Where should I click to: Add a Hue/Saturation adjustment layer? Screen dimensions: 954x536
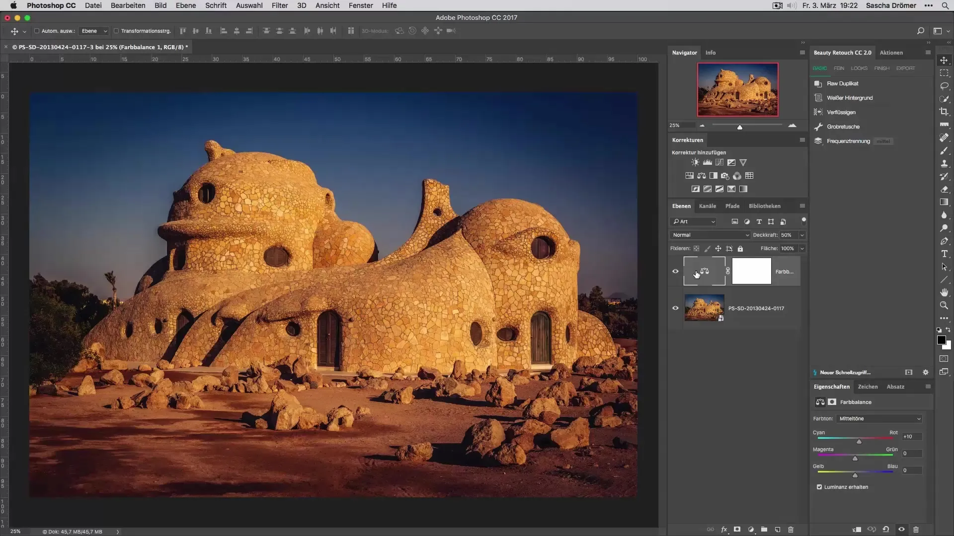point(689,176)
